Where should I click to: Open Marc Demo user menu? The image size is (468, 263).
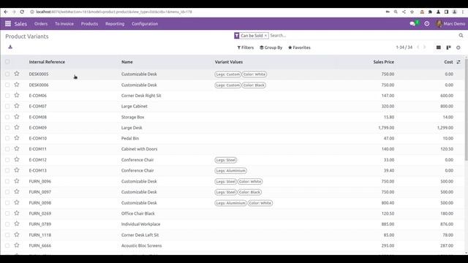point(450,23)
